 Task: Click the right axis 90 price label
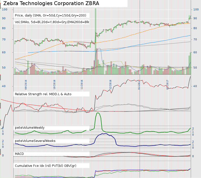[x=195, y=18]
